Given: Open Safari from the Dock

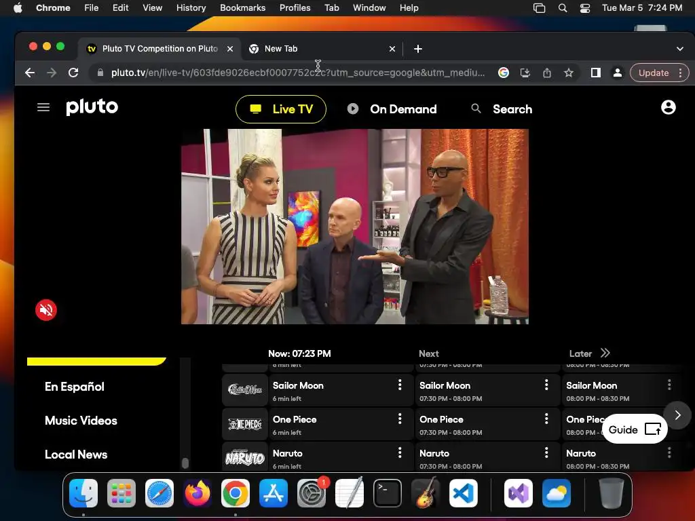Looking at the screenshot, I should pyautogui.click(x=159, y=493).
